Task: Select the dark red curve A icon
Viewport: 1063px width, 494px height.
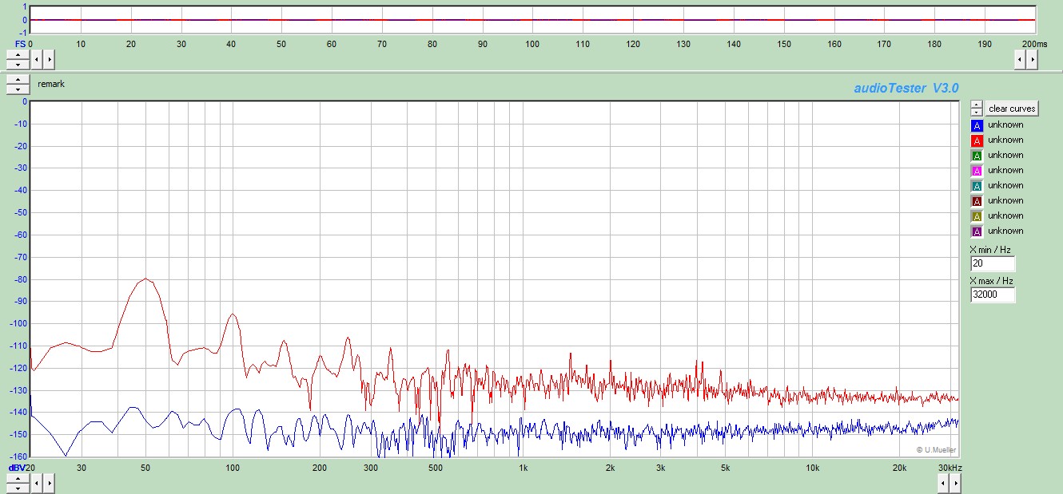Action: tap(976, 201)
